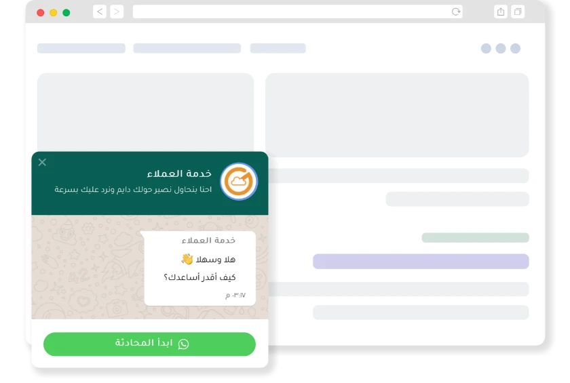
Task: Click the WhatsApp logo on green button
Action: point(183,344)
